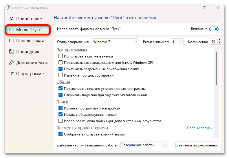Click the start menu icon beside Меню "Пуск"

pos(12,29)
